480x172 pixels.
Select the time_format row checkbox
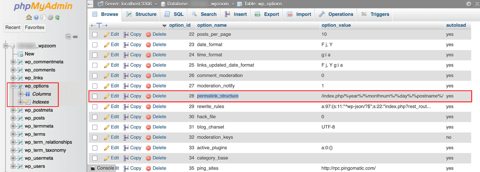pos(95,55)
